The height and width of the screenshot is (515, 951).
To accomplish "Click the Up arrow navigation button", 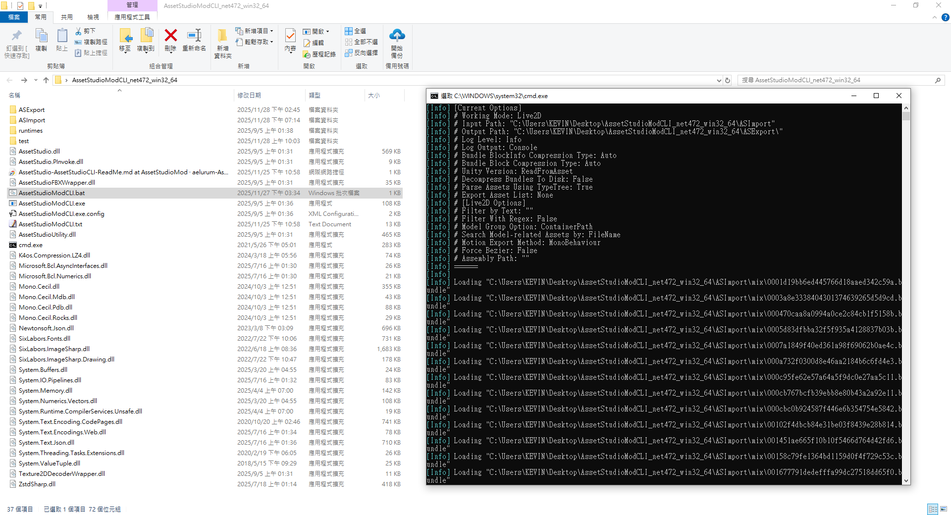I will (46, 80).
